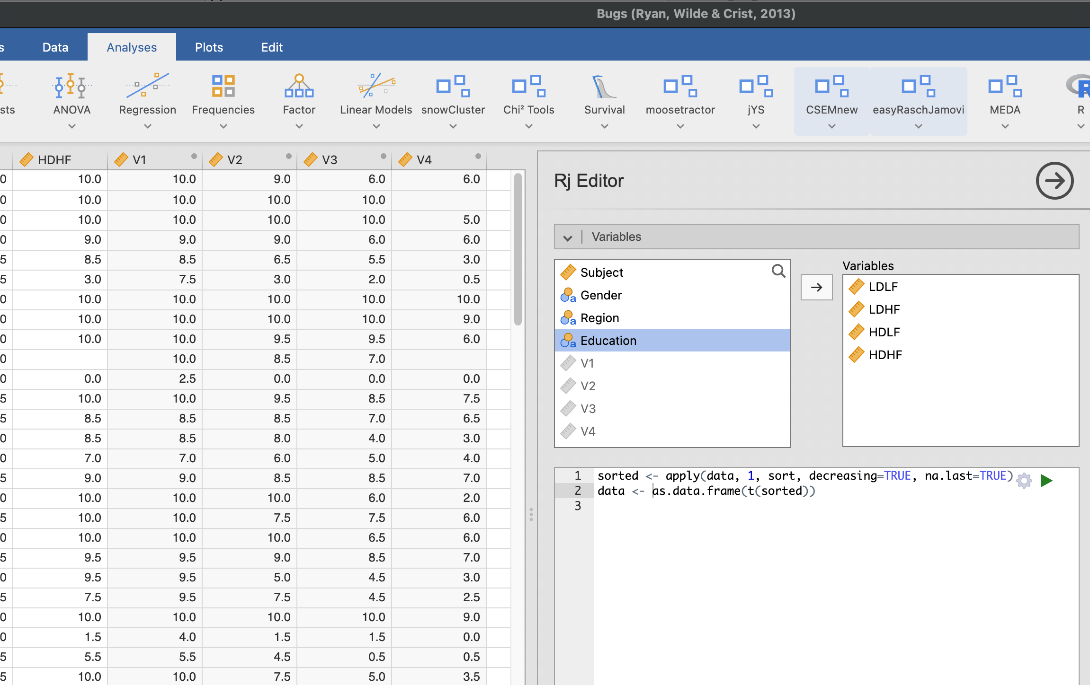Open Rj Editor settings gear
The width and height of the screenshot is (1090, 685).
coord(1024,481)
